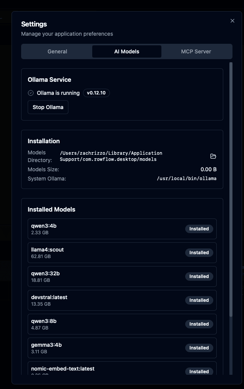The image size is (244, 389).
Task: Switch to the General tab
Action: tap(57, 51)
